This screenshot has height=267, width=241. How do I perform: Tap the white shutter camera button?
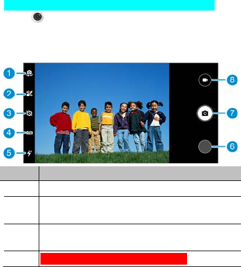[x=205, y=113]
